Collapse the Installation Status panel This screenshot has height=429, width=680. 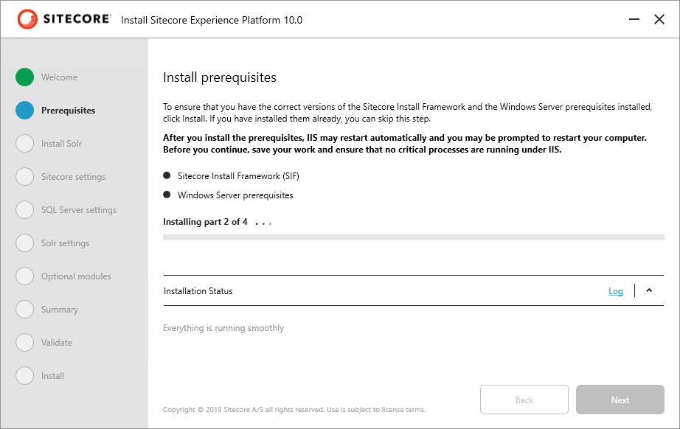tap(649, 290)
